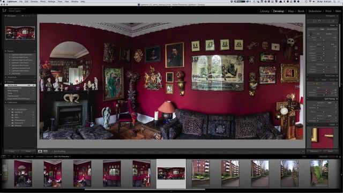Click the Previous button
Viewport: 343px width, 193px height.
pyautogui.click(x=314, y=151)
